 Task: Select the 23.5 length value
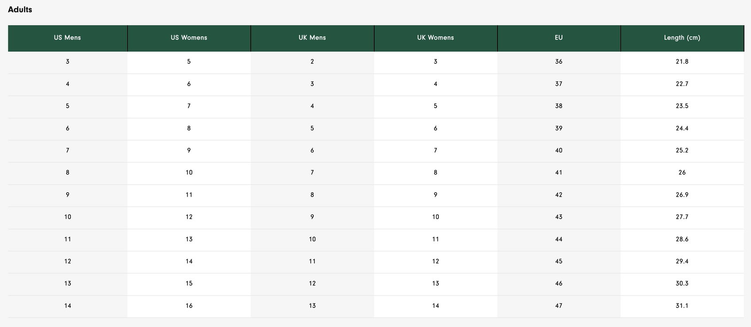click(682, 106)
